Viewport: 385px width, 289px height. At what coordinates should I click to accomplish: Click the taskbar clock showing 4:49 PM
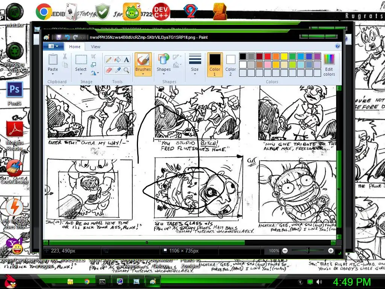point(352,282)
